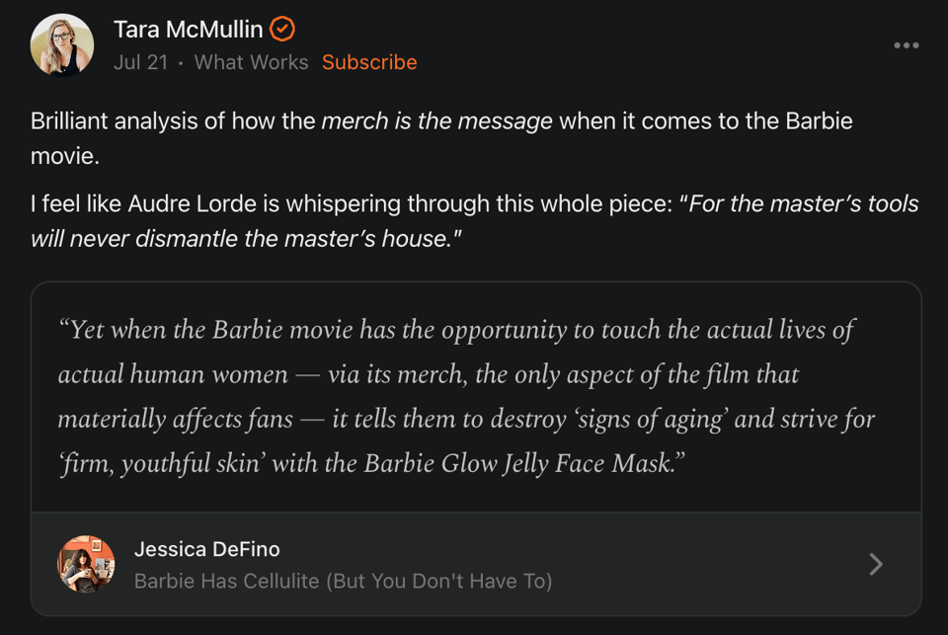Click the chevron arrow on the article card
This screenshot has width=948, height=635.
tap(875, 564)
